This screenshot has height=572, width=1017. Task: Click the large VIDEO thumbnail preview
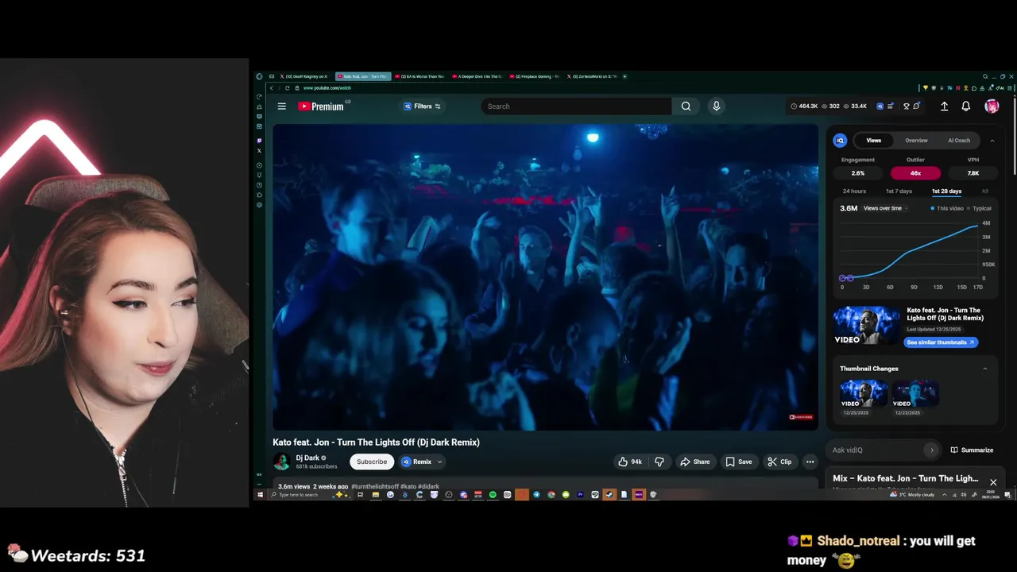click(867, 326)
